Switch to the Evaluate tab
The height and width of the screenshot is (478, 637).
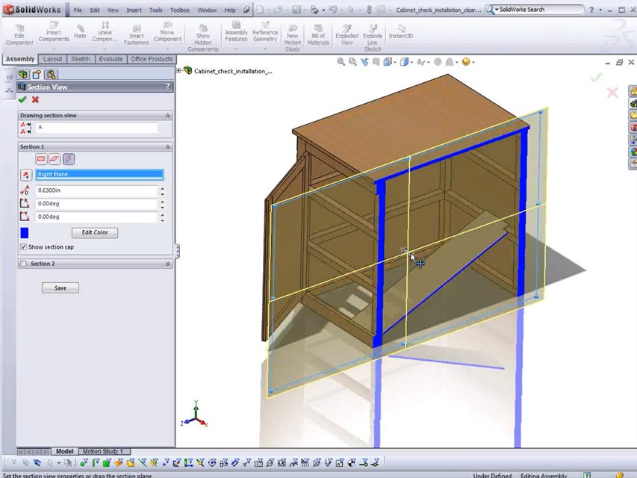tap(111, 59)
